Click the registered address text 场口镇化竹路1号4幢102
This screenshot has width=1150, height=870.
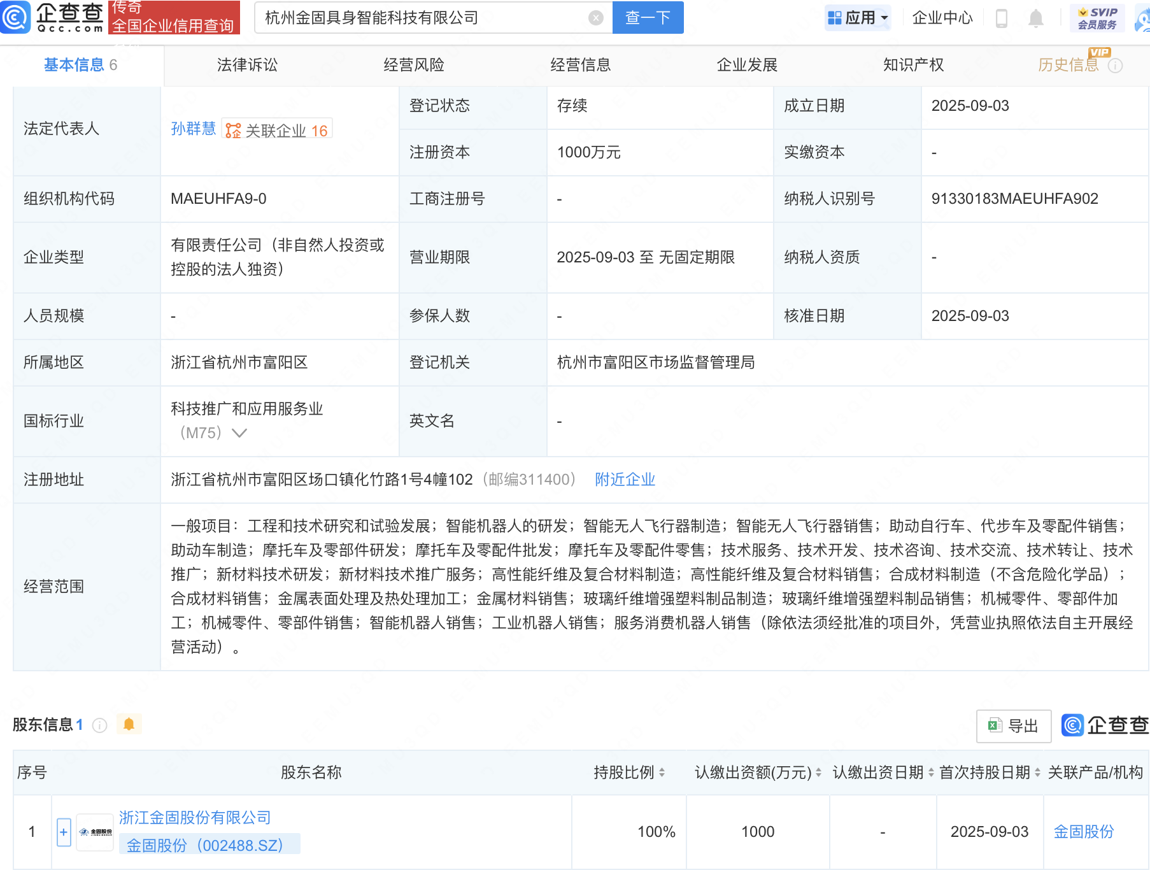(390, 480)
